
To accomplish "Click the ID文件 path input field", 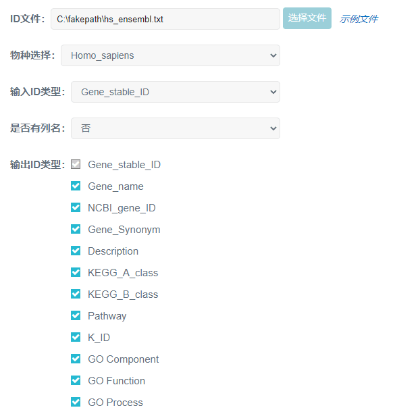I will pyautogui.click(x=165, y=19).
